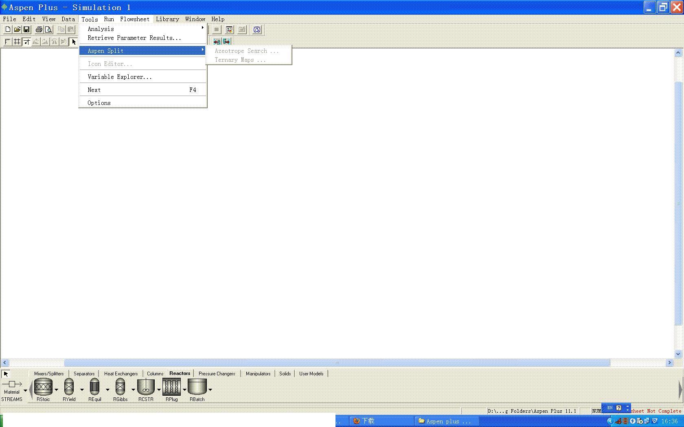
Task: Click the vertical scrollbar down arrow
Action: tap(678, 354)
